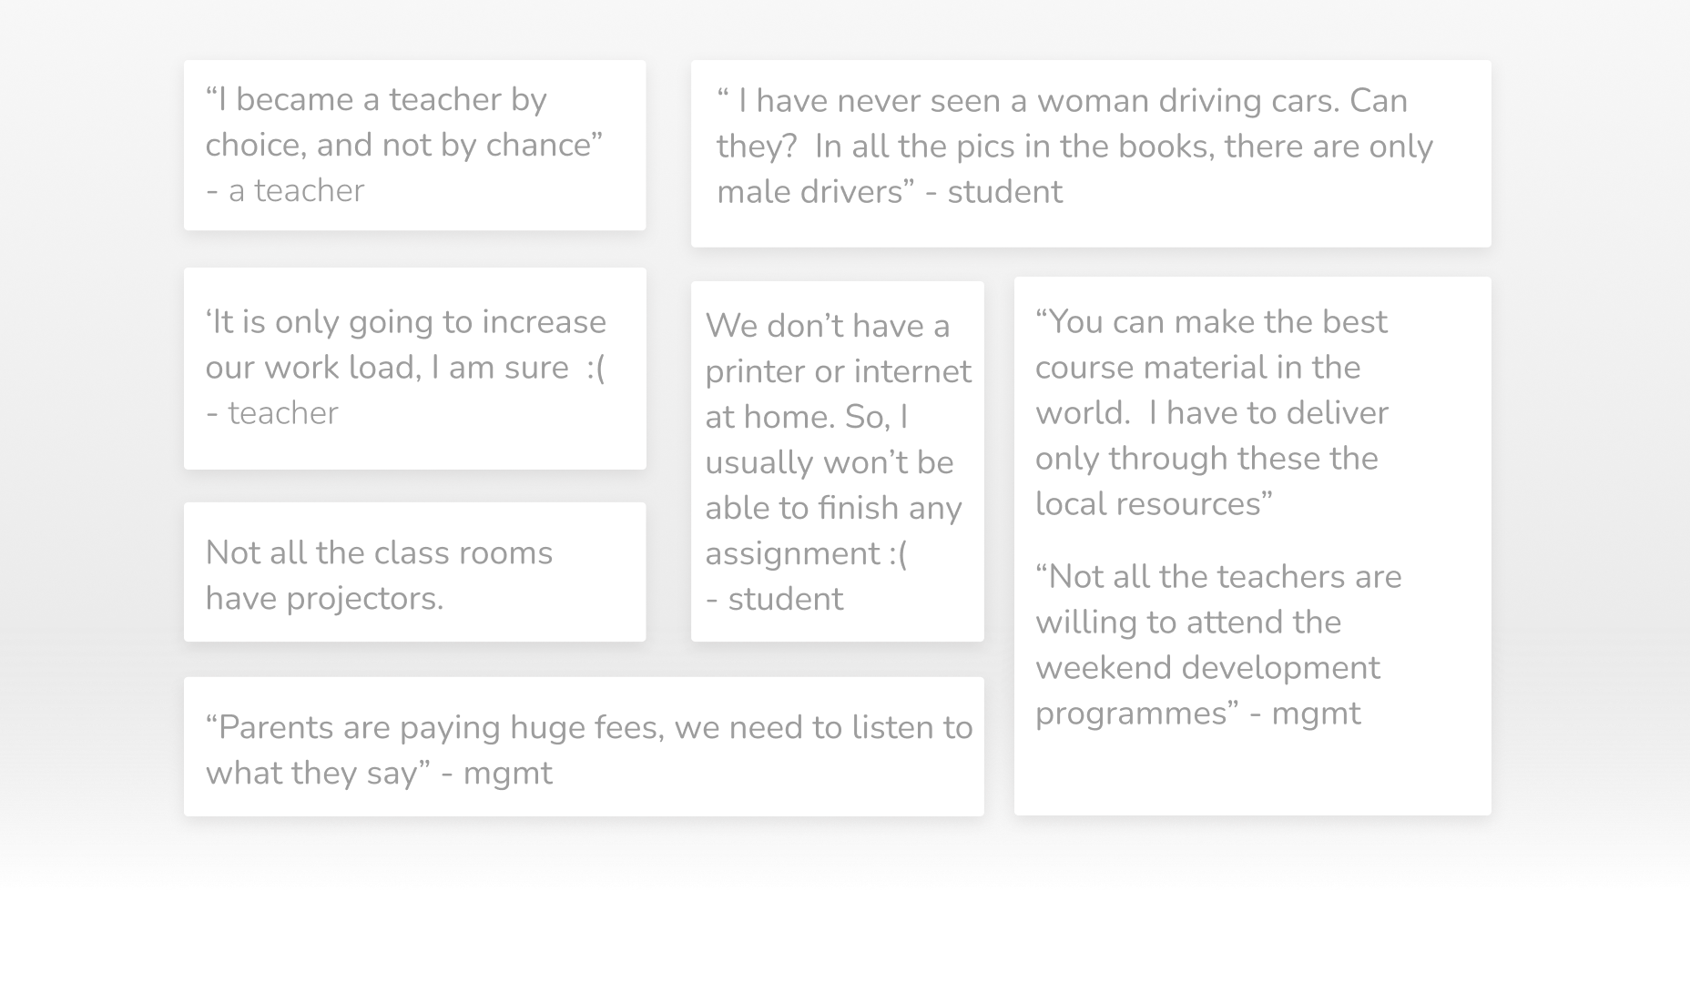Select the "- a teacher" attribution line

(x=285, y=191)
